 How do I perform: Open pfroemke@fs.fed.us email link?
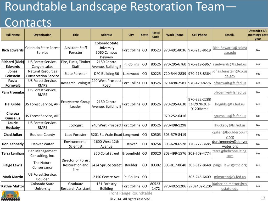pyautogui.click(x=230, y=92)
